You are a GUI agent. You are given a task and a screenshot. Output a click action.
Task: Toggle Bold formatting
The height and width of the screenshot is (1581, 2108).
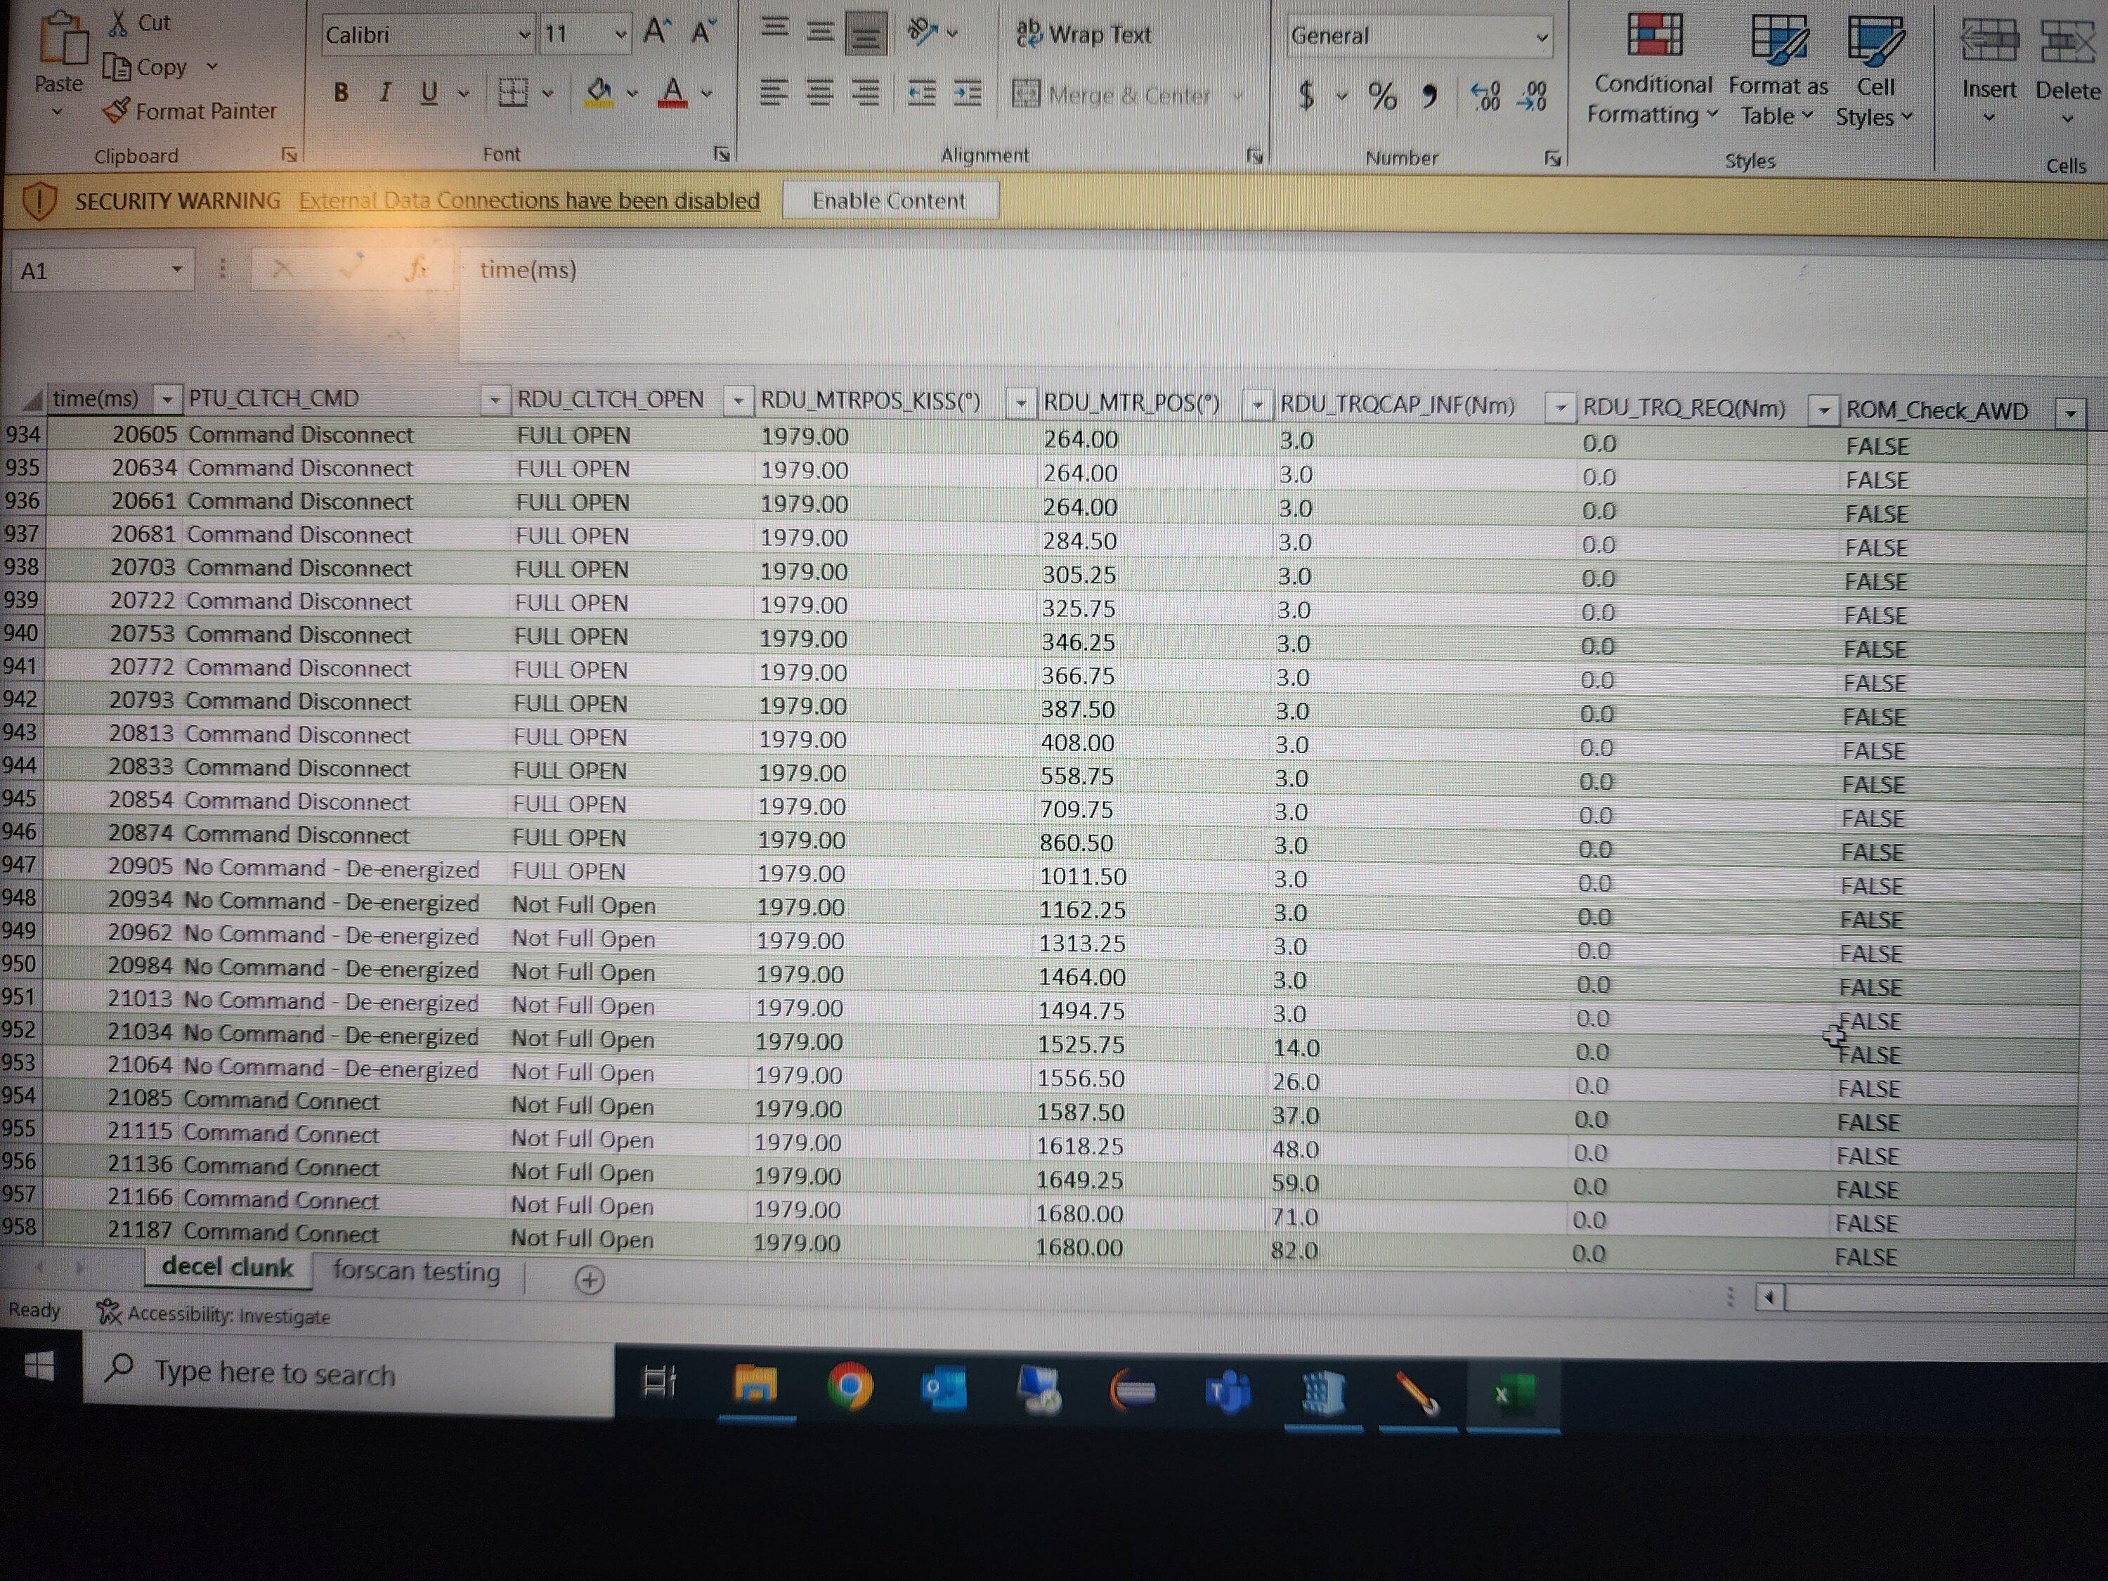tap(341, 93)
